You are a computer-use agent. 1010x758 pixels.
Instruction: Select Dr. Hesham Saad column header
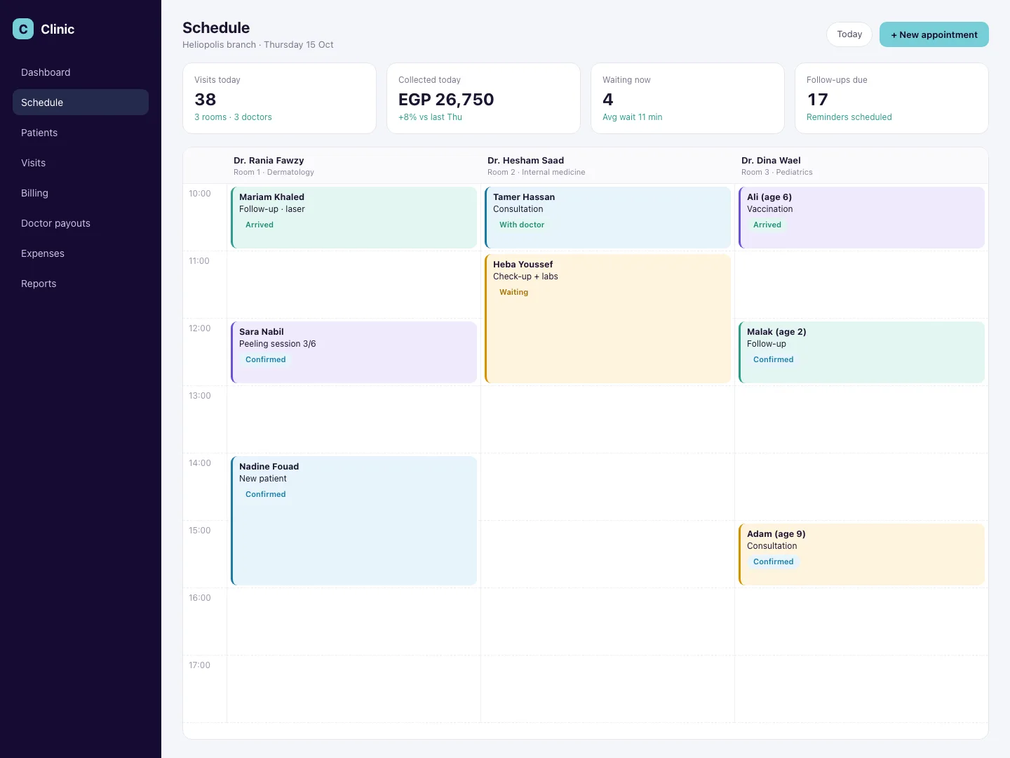pos(607,166)
